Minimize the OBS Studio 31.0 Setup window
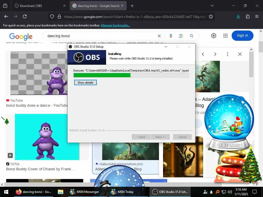Image resolution: width=263 pixels, height=197 pixels. coord(166,47)
